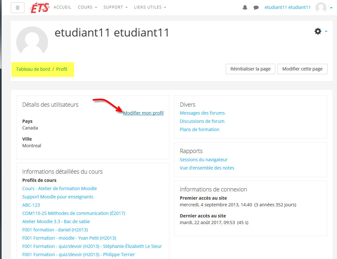Click the small user avatar in the header

pyautogui.click(x=321, y=8)
